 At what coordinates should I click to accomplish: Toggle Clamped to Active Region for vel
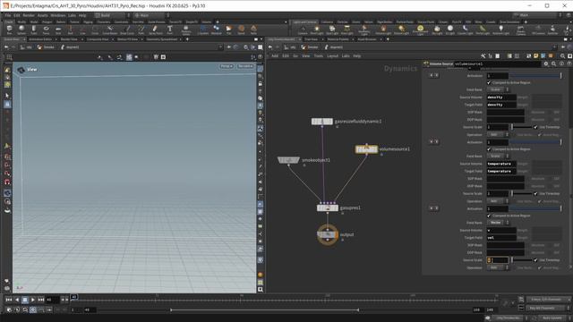click(489, 216)
